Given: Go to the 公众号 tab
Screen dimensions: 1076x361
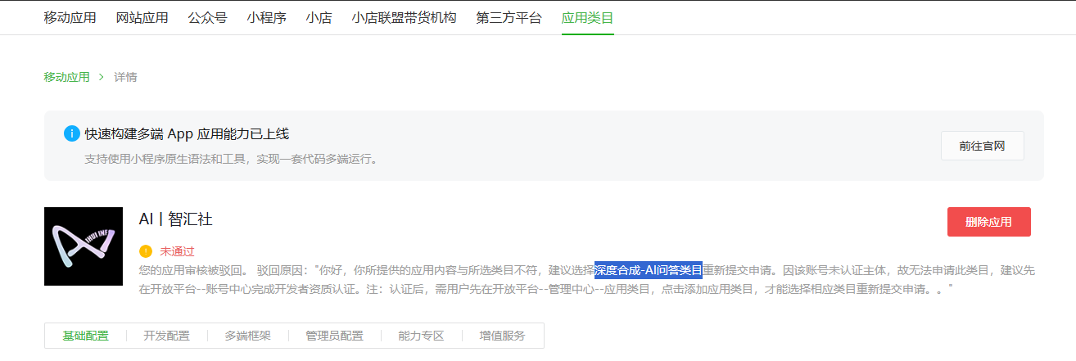Looking at the screenshot, I should (x=208, y=17).
